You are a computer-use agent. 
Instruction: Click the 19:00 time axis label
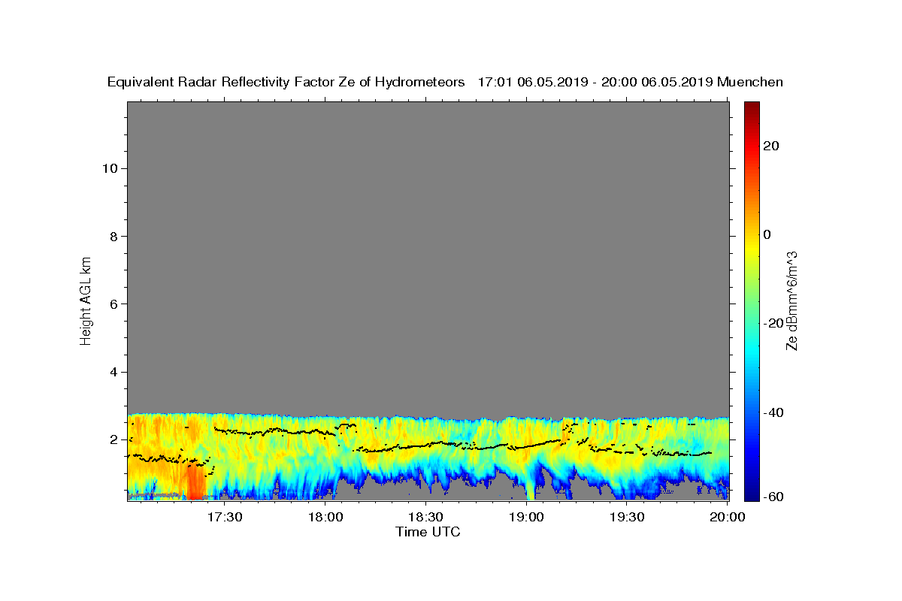point(527,518)
